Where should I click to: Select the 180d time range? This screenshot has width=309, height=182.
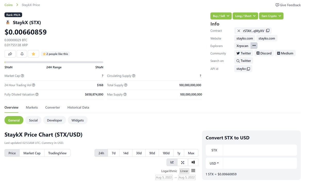pyautogui.click(x=166, y=153)
